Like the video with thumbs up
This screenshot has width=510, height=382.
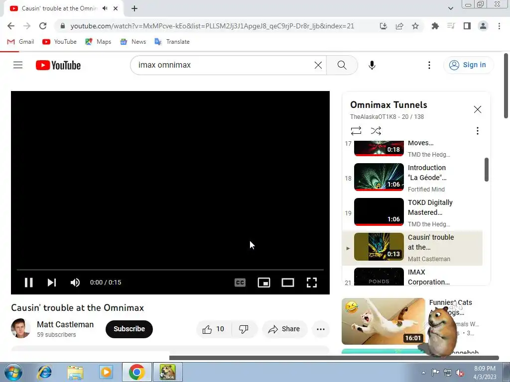point(214,329)
